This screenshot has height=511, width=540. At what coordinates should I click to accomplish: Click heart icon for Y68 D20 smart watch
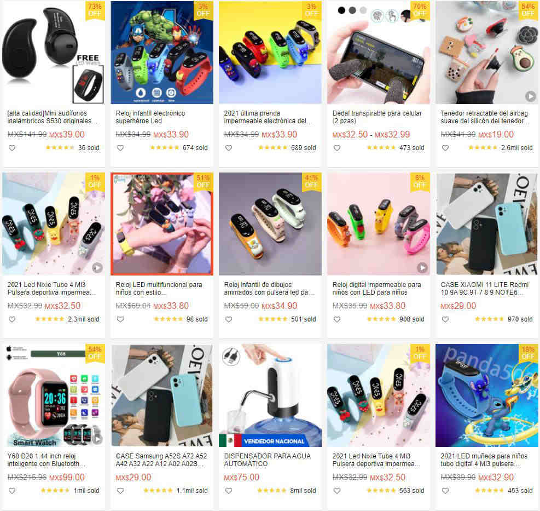pyautogui.click(x=12, y=491)
